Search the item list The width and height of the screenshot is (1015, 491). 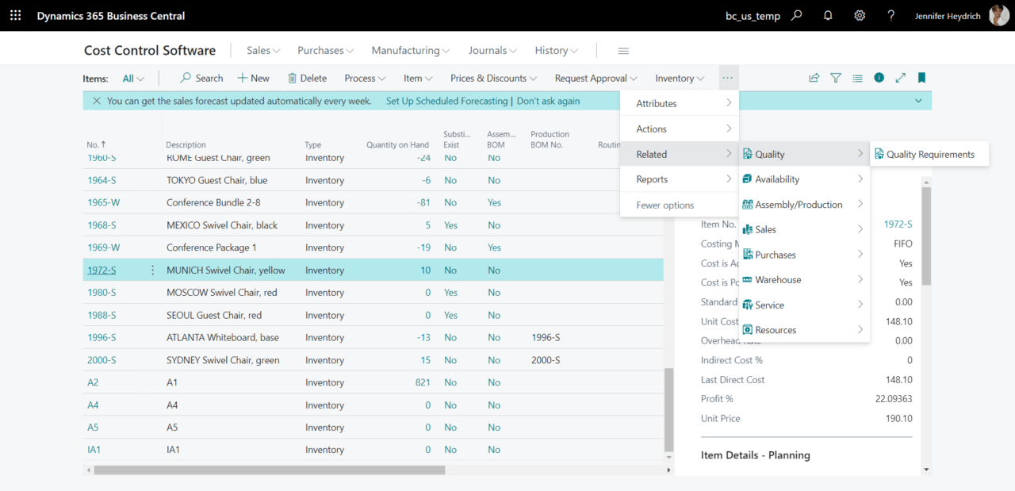[201, 78]
